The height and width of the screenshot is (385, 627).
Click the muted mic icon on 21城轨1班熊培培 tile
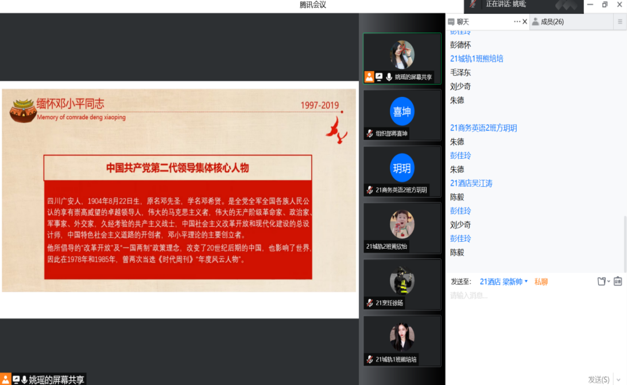click(370, 360)
